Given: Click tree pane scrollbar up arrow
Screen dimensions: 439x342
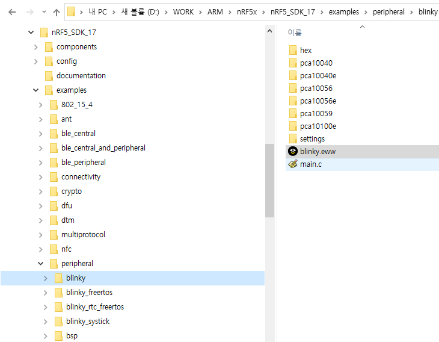Looking at the screenshot, I should pyautogui.click(x=269, y=31).
